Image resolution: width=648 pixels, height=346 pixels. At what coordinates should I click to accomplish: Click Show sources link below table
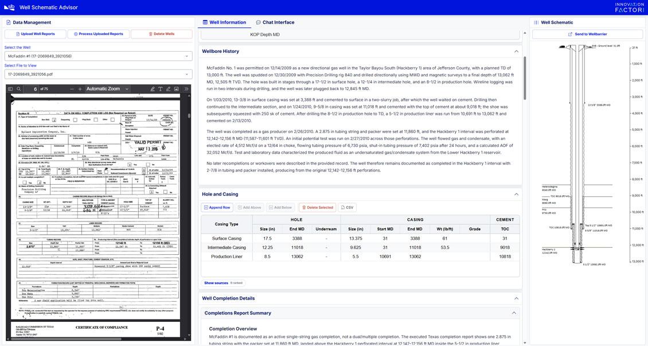click(216, 283)
